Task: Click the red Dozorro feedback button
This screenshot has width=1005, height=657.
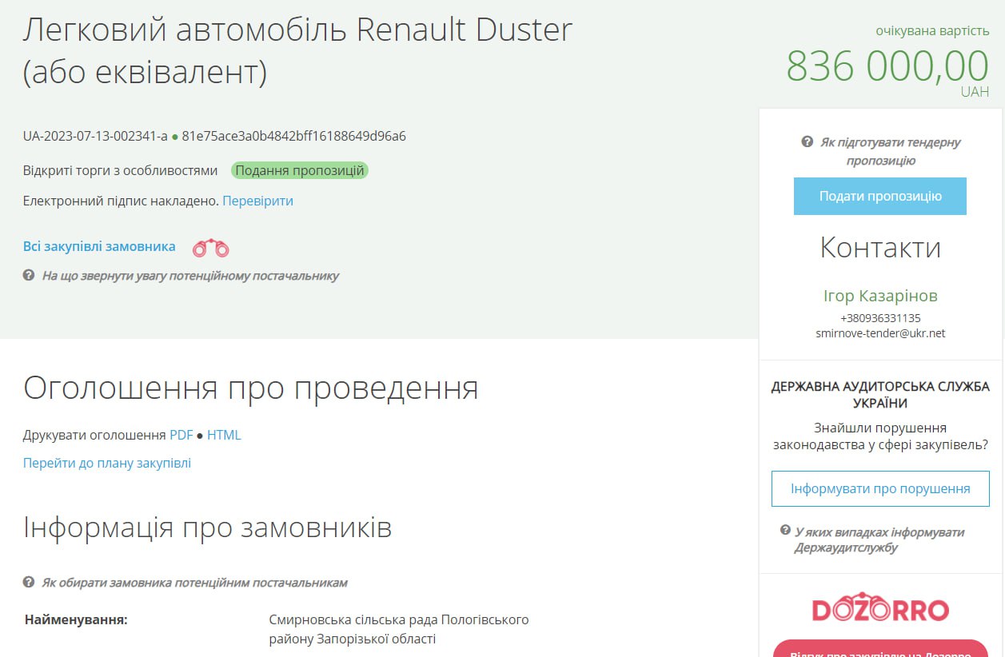Action: 880,651
